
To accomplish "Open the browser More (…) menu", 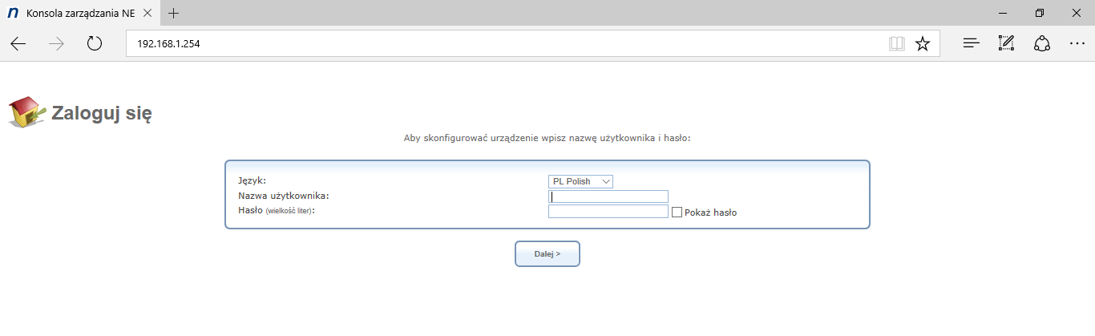I will 1077,44.
